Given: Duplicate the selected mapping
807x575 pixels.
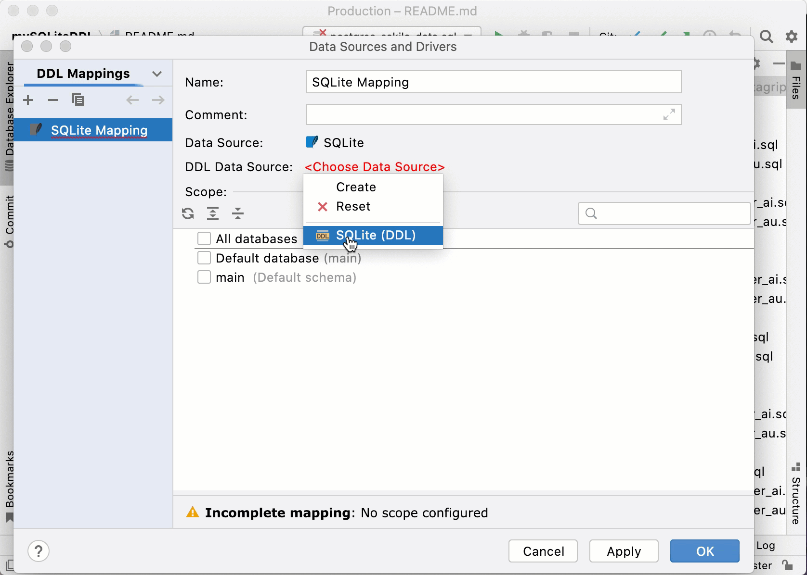Looking at the screenshot, I should [78, 100].
